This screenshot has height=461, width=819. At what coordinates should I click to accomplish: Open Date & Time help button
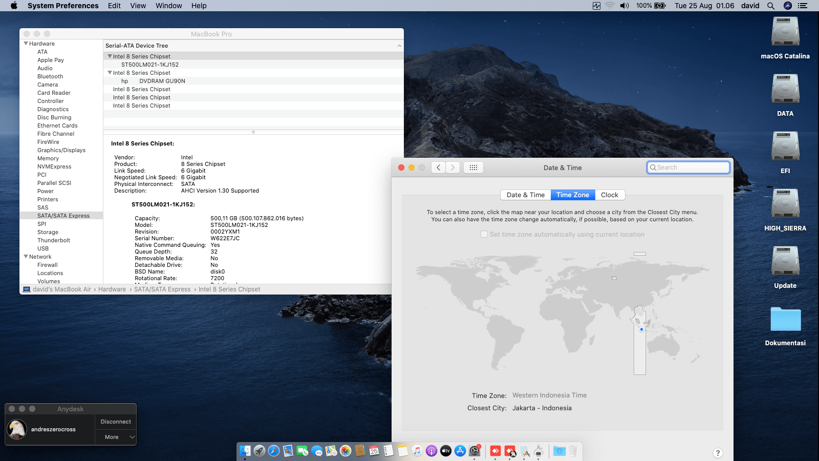pos(718,453)
